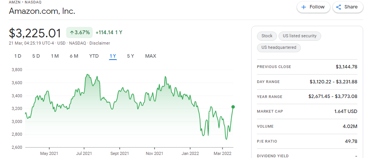367x158 pixels.
Task: Select the YTD time range tab
Action: (94, 56)
